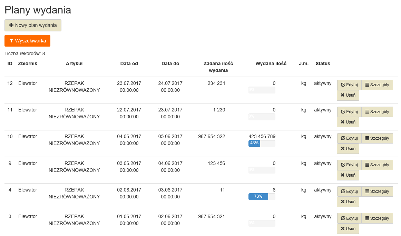Viewport: 401px width, 236px height.
Task: Show Szczegóły for plan ID 10
Action: (x=377, y=138)
